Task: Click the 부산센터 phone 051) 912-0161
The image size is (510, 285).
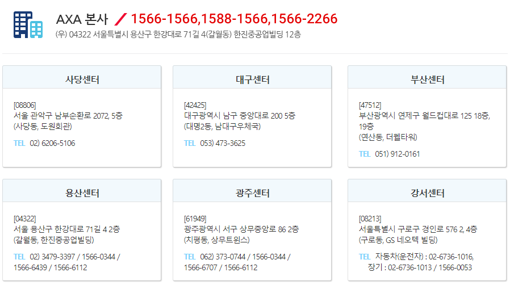Action: point(398,154)
